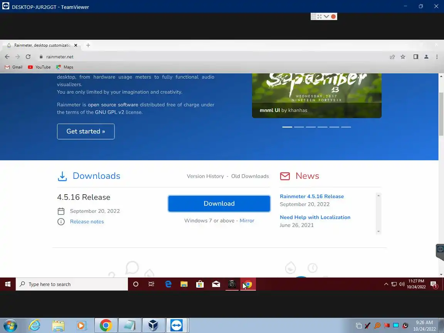Open the Chrome three-dot menu
444x333 pixels.
click(437, 57)
